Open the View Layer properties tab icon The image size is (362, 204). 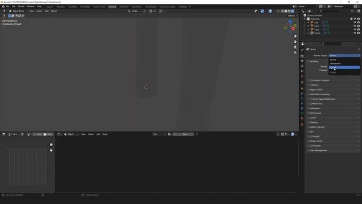click(x=302, y=66)
